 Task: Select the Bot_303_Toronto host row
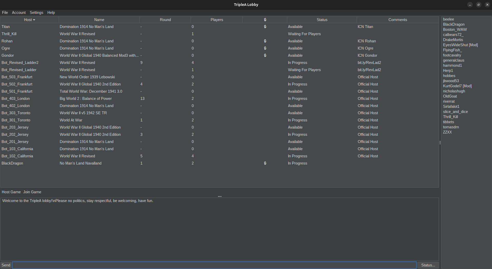pos(220,113)
